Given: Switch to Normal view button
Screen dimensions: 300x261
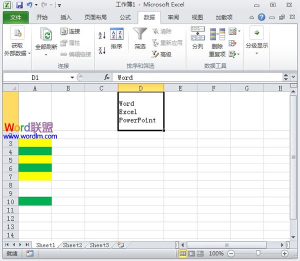Looking at the screenshot, I should [182, 253].
